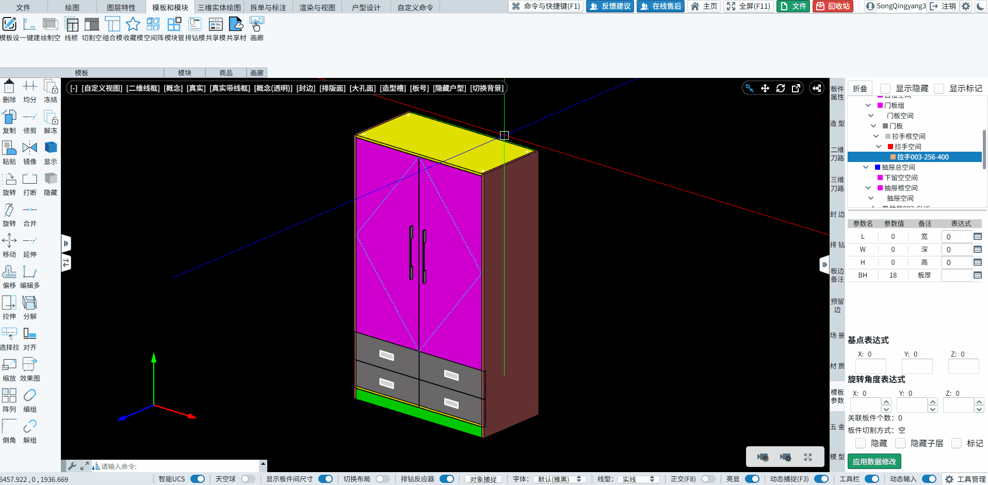Toggle the 智能UCS switch
Screen dimensions: 988x485
198,479
